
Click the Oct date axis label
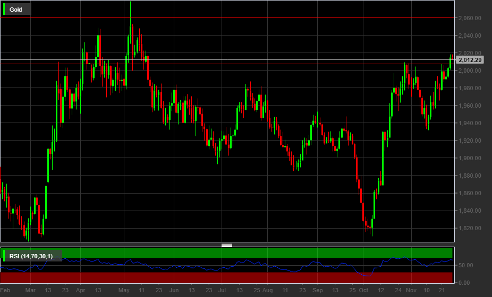pyautogui.click(x=363, y=291)
